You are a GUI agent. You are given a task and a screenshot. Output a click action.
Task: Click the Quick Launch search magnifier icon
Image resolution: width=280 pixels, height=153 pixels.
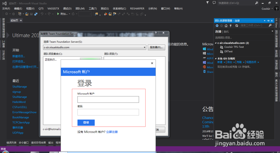tap(256, 3)
